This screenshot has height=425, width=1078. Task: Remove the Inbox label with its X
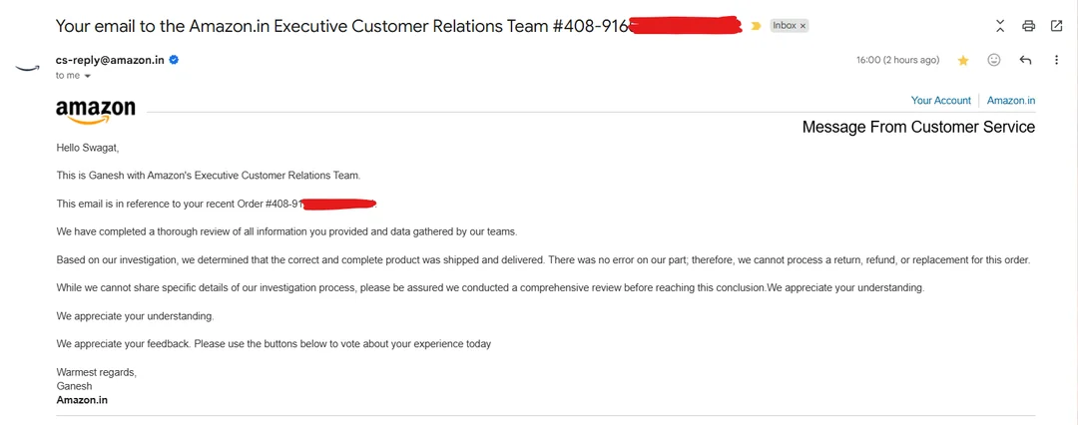802,26
